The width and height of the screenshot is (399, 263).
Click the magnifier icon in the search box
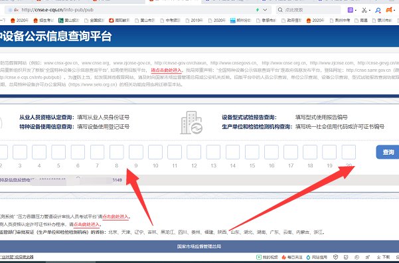pyautogui.click(x=280, y=10)
